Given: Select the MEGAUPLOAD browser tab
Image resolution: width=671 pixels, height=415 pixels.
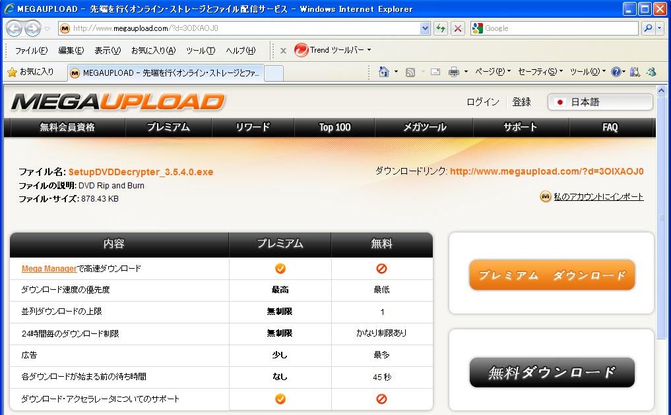Looking at the screenshot, I should tap(166, 73).
